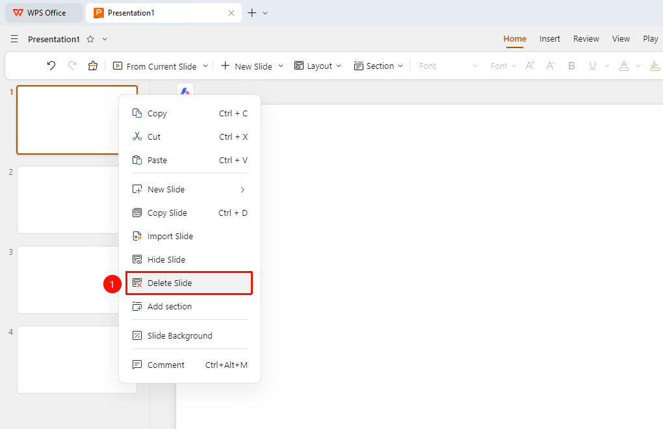Choose Cut in the context menu

[x=190, y=136]
